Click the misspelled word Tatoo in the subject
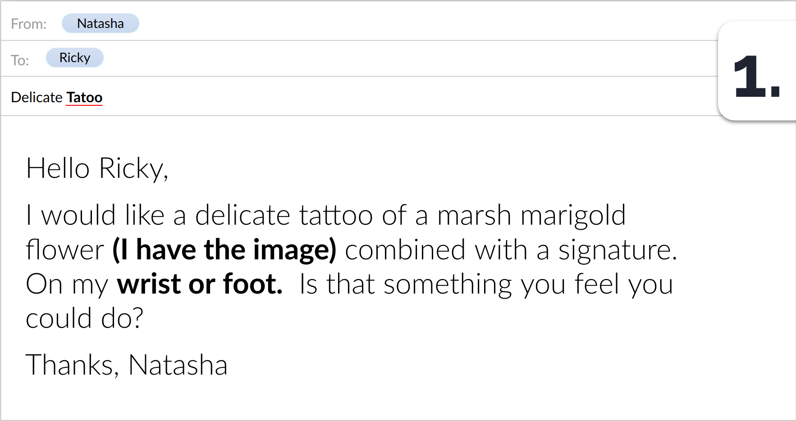Screen dimensions: 796x421 click(84, 97)
